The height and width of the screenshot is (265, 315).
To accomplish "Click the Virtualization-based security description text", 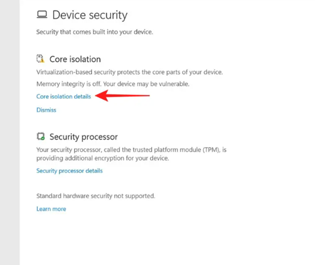I will 130,72.
